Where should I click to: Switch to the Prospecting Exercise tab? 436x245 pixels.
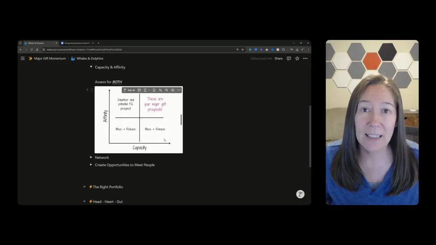(77, 43)
